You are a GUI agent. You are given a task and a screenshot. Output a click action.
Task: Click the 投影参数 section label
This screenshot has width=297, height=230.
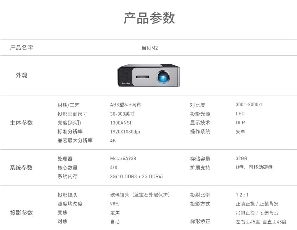tap(21, 213)
